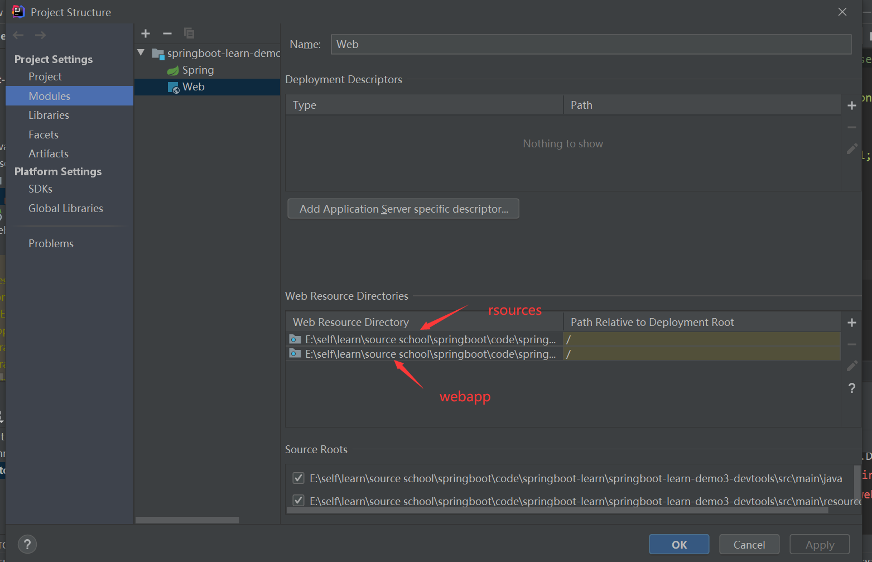Edit the deployment descriptor with pencil icon
872x562 pixels.
[x=852, y=148]
